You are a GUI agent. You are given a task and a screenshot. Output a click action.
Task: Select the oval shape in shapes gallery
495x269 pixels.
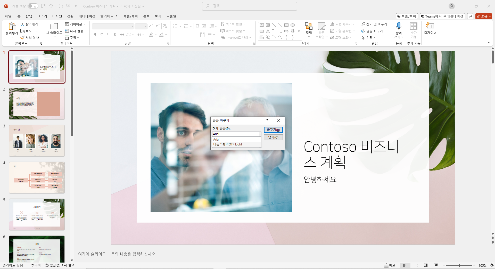pos(293,25)
